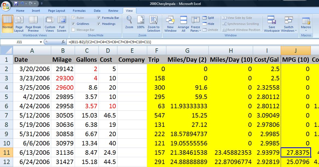Switch to the Insert tab
319x167 pixels.
coord(36,11)
